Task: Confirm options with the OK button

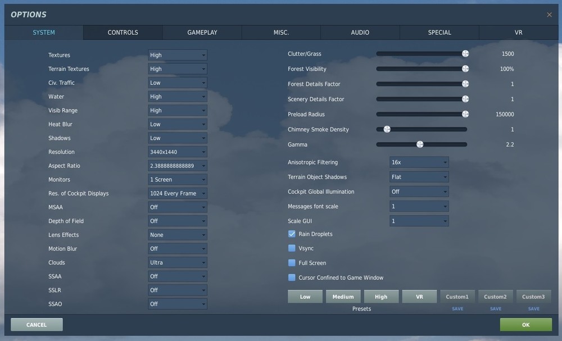Action: (525, 324)
